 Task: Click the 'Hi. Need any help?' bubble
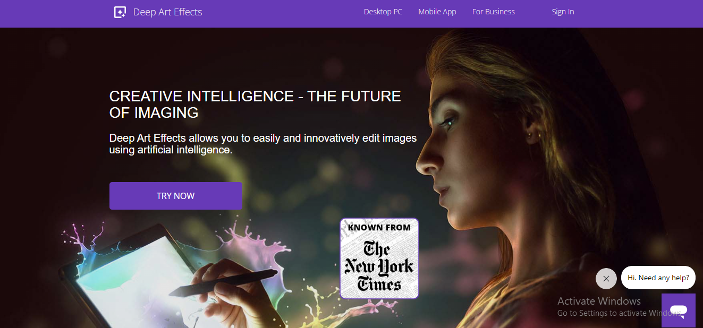[x=658, y=278]
